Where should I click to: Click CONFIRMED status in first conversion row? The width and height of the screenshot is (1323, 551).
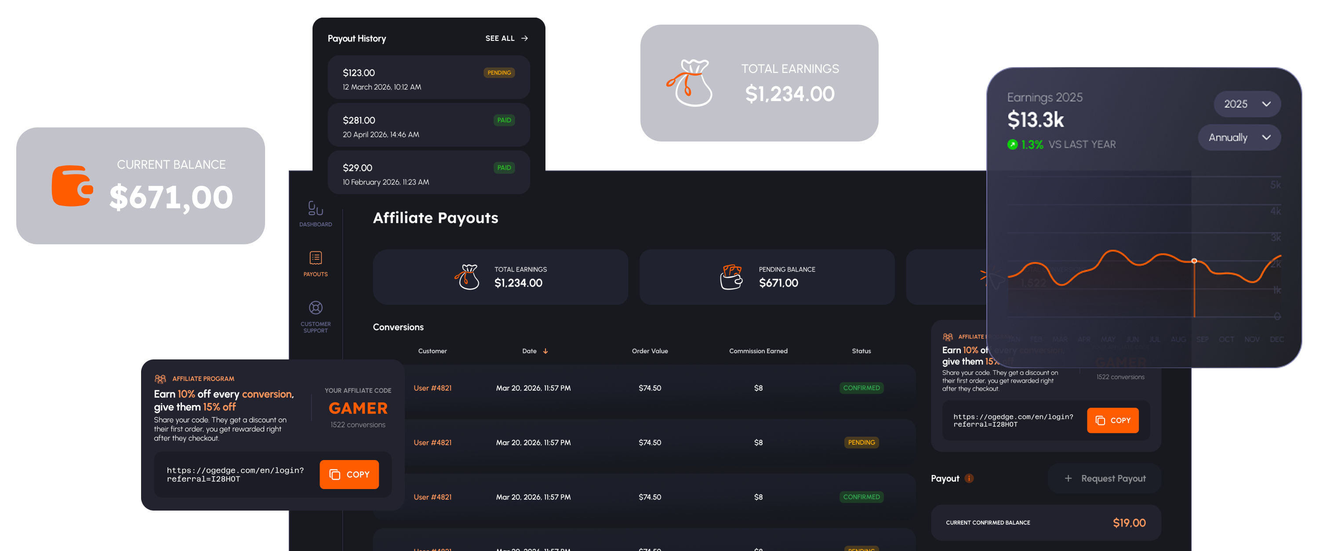coord(861,388)
